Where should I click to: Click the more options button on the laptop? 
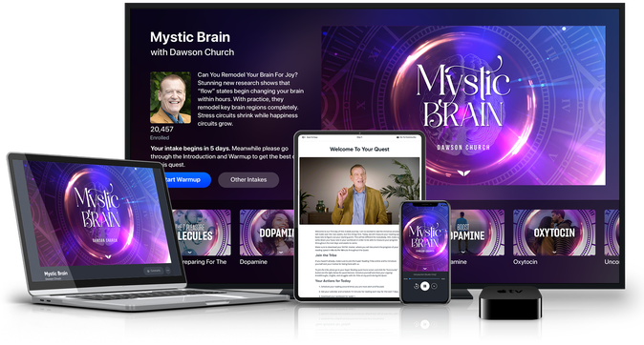[x=167, y=271]
